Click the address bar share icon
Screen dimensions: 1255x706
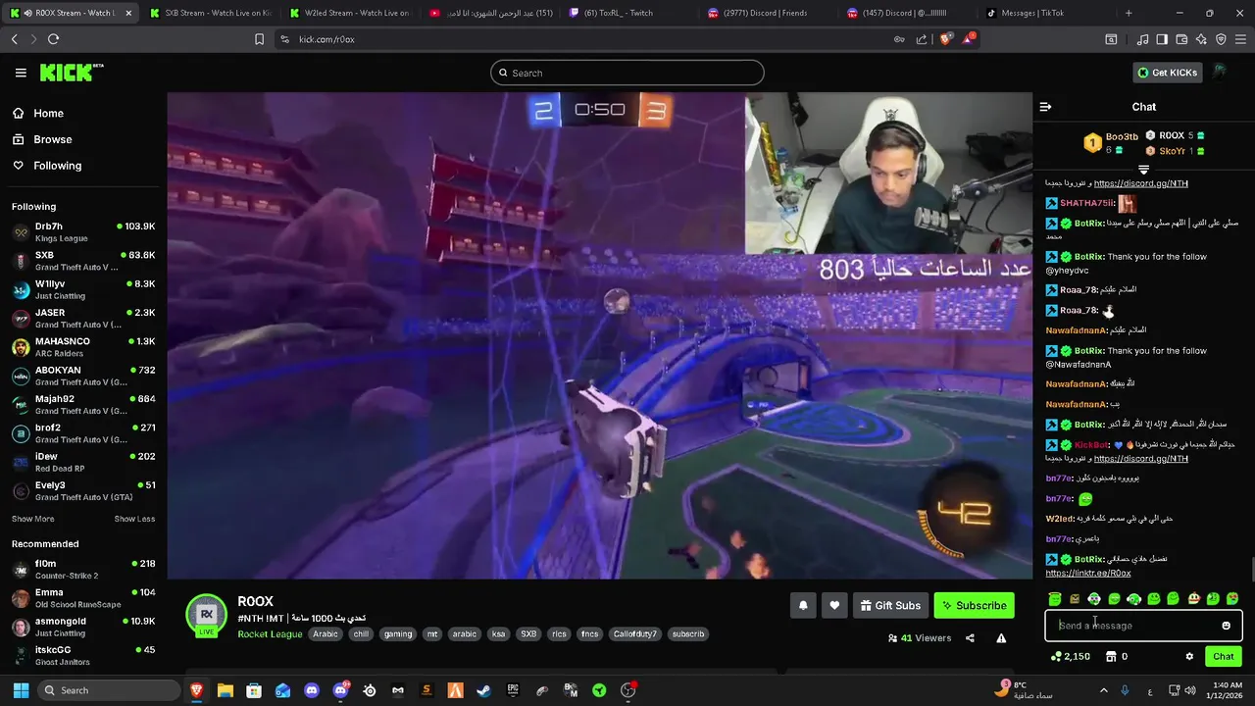click(922, 39)
